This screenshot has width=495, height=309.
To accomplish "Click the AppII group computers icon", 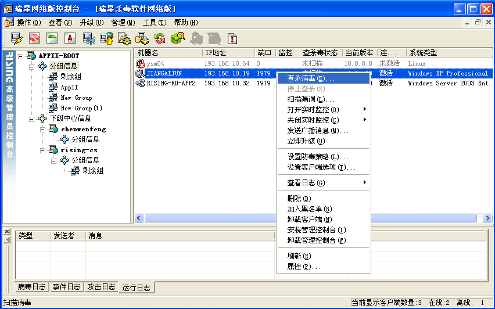I will (x=53, y=87).
